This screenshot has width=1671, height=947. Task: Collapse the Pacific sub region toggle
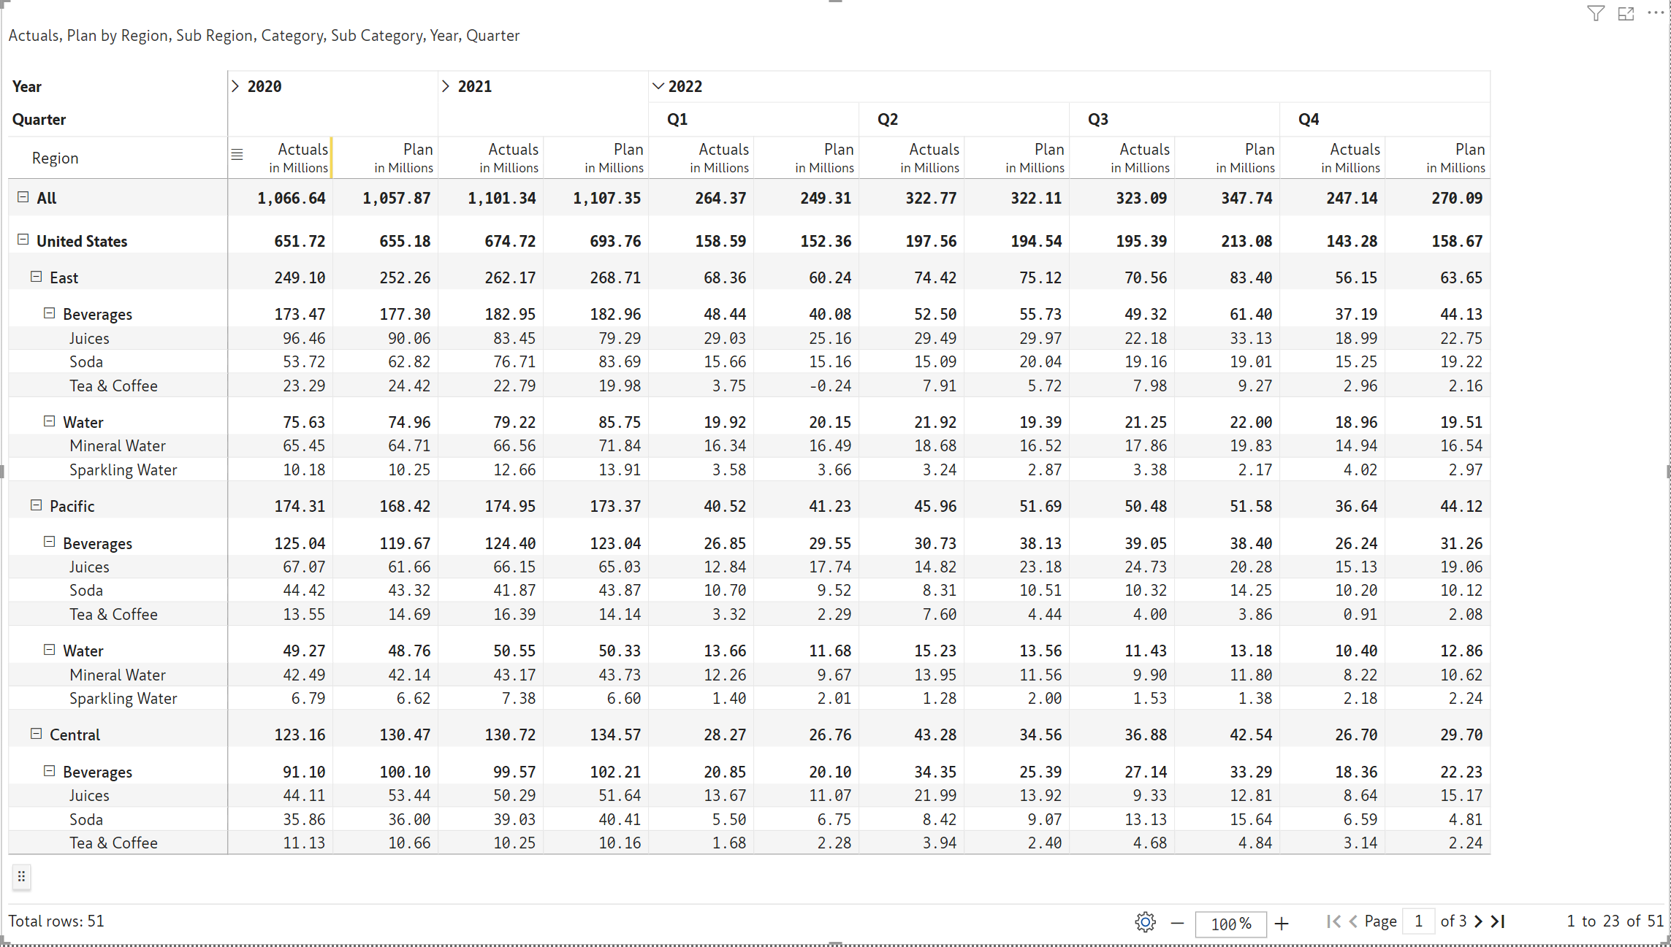coord(36,505)
